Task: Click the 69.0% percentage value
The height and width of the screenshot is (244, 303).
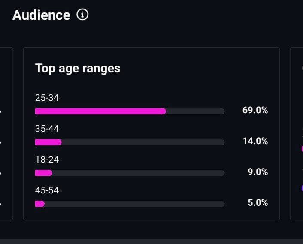Action: 255,110
